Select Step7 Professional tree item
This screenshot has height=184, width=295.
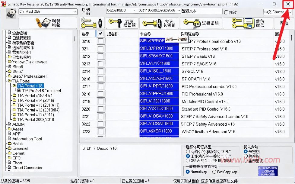29,76
